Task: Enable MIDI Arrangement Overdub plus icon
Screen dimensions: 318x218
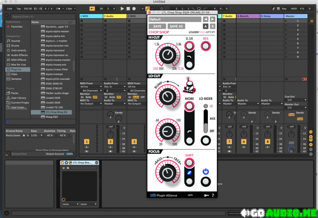Action: point(142,9)
